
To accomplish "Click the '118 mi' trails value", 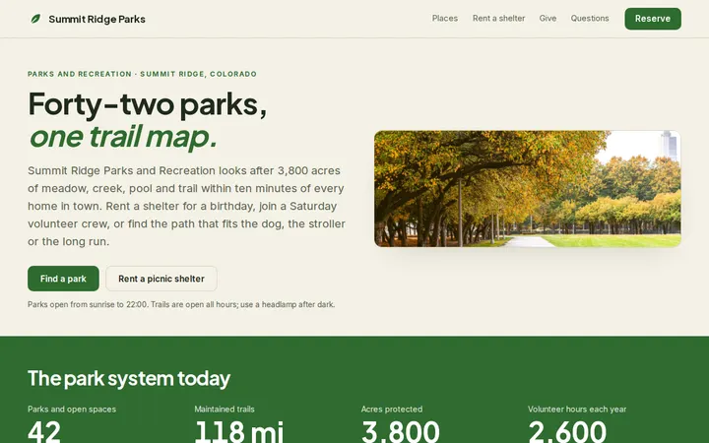I will pos(239,432).
